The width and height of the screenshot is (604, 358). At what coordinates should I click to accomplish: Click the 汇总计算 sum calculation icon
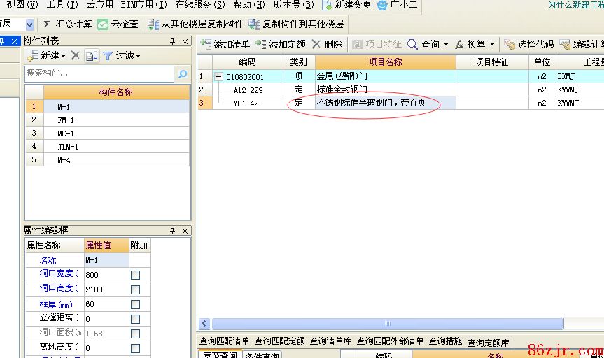(48, 24)
